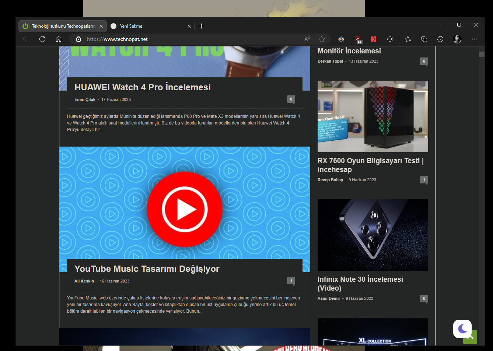493x351 pixels.
Task: Toggle dark mode with the moon button
Action: pos(462,329)
